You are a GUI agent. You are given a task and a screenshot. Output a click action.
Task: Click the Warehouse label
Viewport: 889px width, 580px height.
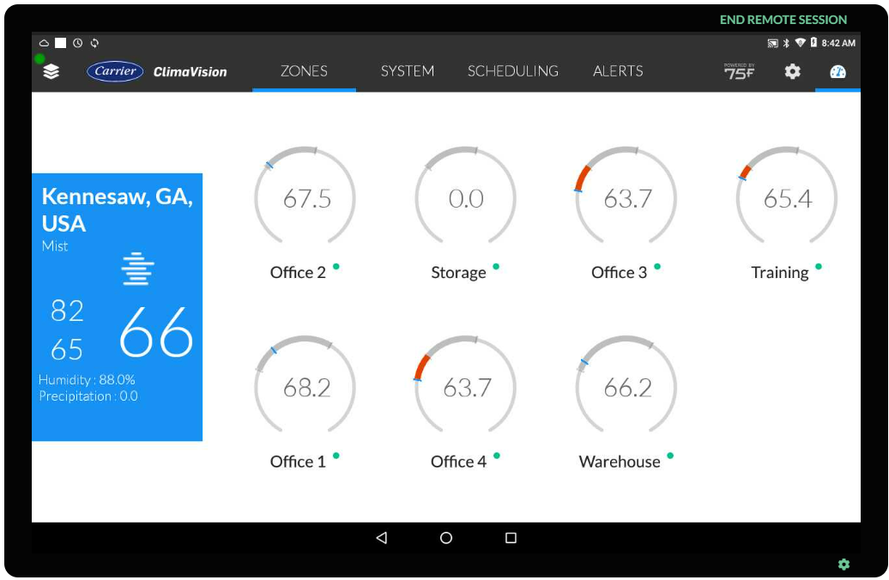point(620,462)
